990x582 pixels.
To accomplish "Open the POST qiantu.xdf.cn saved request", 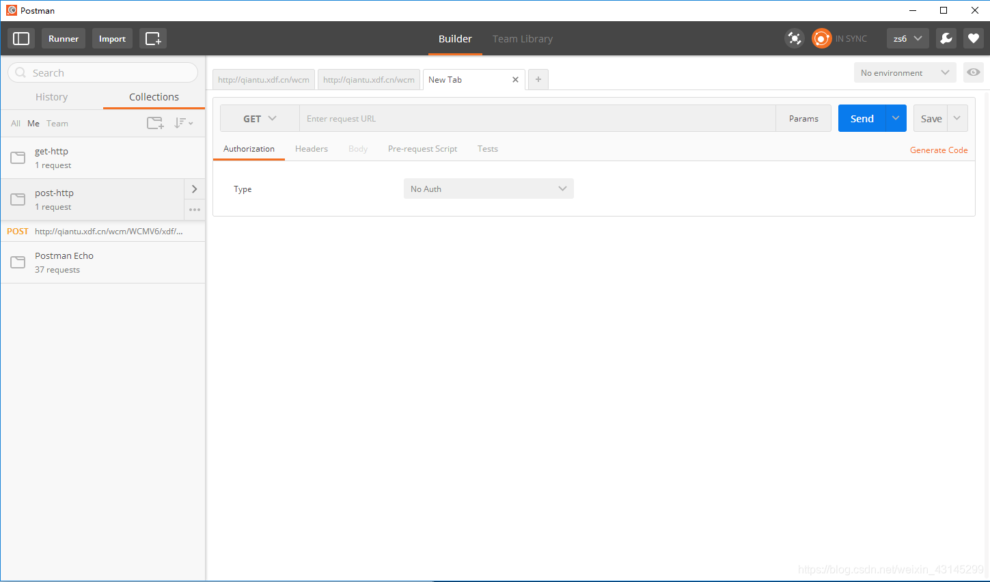I will coord(102,231).
